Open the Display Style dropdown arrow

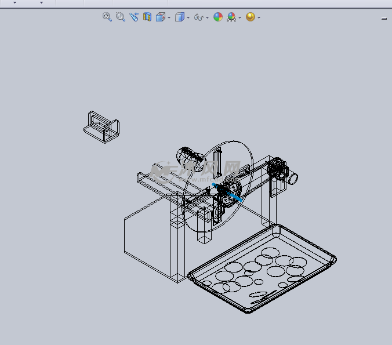click(x=188, y=17)
